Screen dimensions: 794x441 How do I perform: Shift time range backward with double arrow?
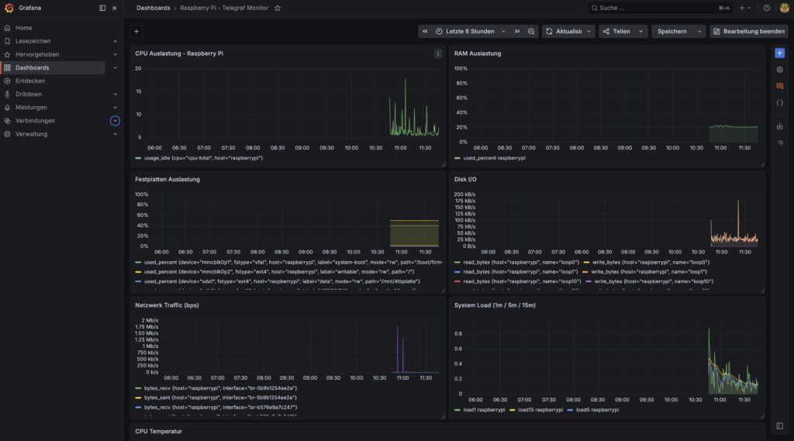425,32
